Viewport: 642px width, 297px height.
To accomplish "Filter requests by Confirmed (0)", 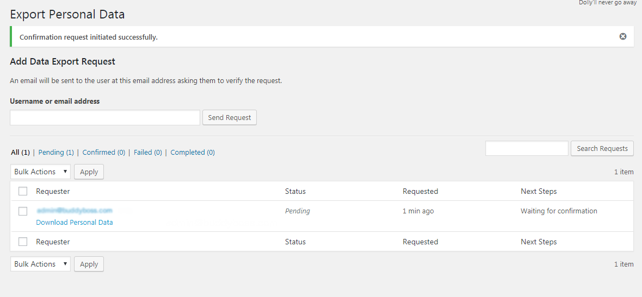I will [x=103, y=153].
